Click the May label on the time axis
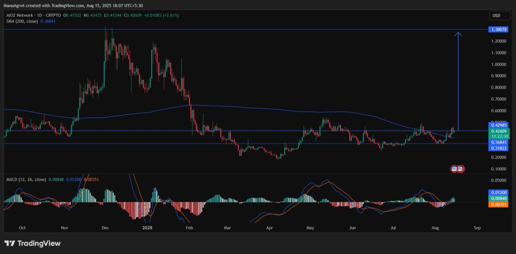 [310, 228]
